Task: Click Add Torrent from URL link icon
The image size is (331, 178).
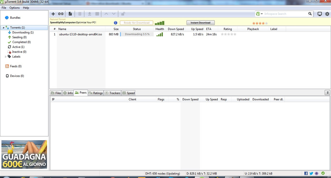Action: (61, 14)
